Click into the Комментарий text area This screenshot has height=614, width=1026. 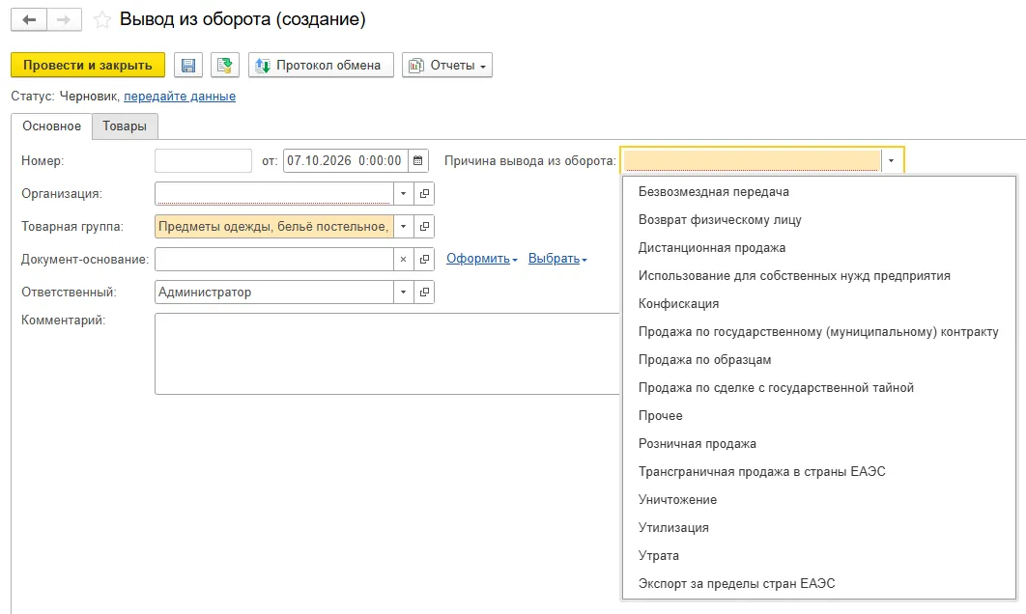pos(386,353)
